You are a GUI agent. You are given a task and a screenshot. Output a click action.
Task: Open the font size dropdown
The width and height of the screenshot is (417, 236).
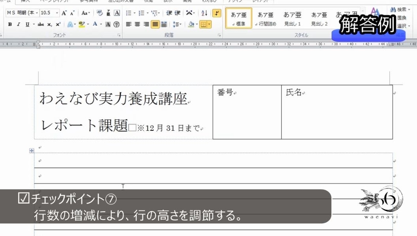coord(57,13)
